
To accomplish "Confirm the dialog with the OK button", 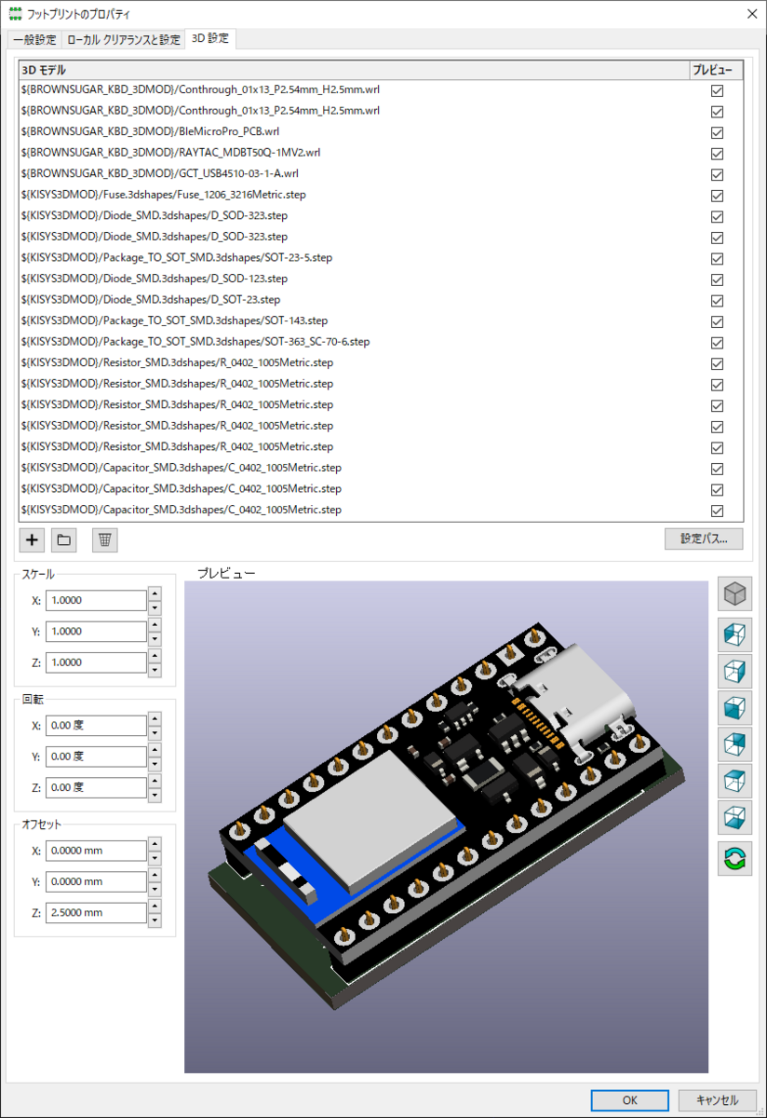I will coord(629,1100).
